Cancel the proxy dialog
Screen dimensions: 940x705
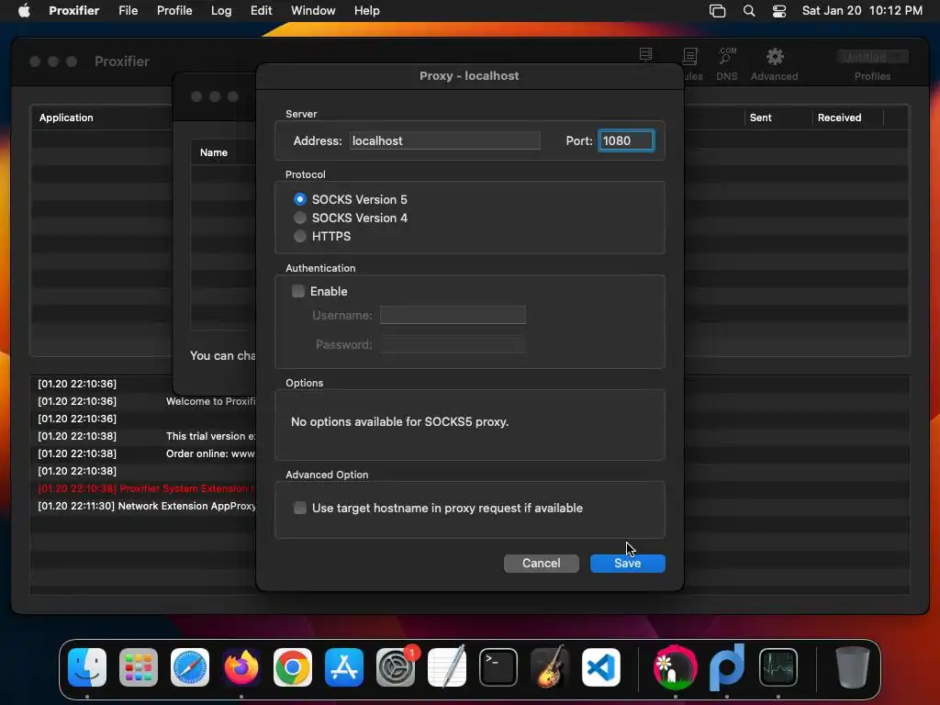(541, 563)
